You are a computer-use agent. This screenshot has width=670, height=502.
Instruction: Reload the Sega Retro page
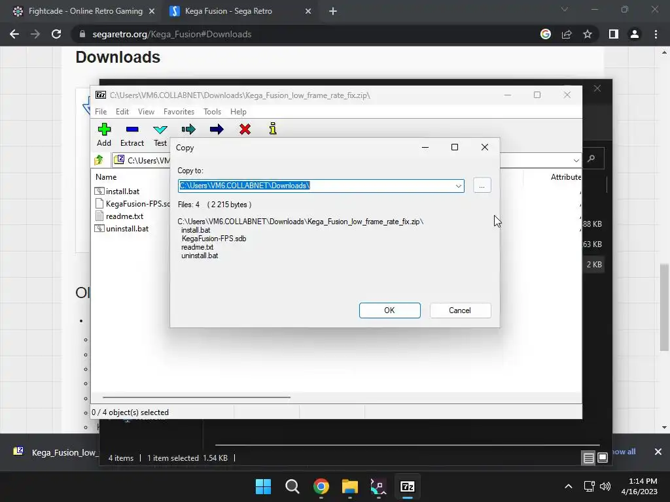tap(56, 34)
